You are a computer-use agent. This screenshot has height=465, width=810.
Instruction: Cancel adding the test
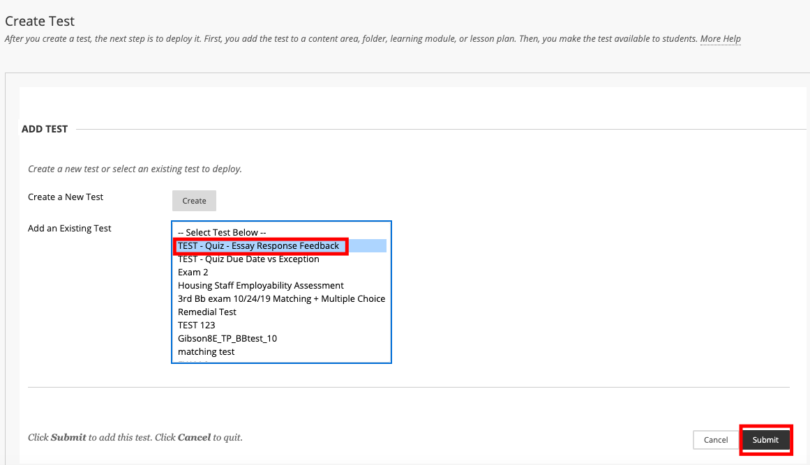point(716,440)
